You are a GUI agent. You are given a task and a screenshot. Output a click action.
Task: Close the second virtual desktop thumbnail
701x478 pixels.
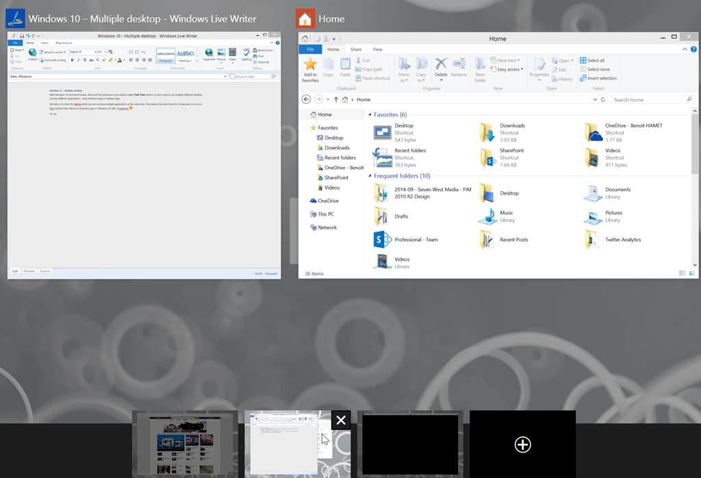[x=341, y=420]
